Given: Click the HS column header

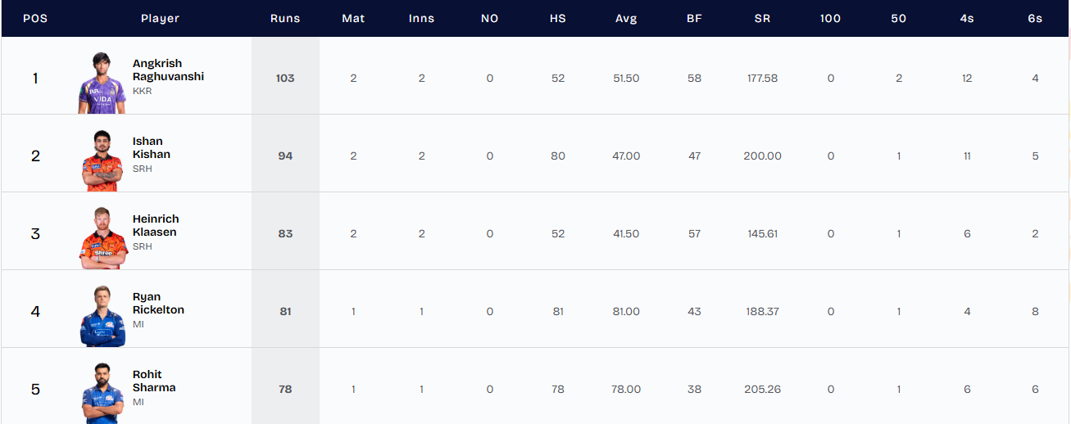Looking at the screenshot, I should click(x=558, y=18).
